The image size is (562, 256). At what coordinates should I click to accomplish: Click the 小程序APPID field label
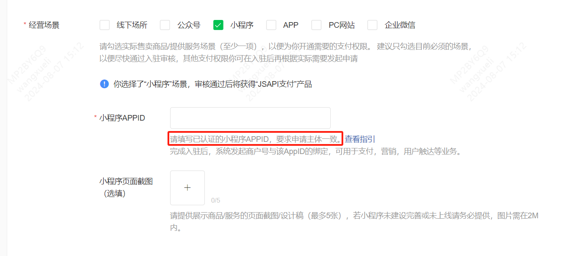122,118
